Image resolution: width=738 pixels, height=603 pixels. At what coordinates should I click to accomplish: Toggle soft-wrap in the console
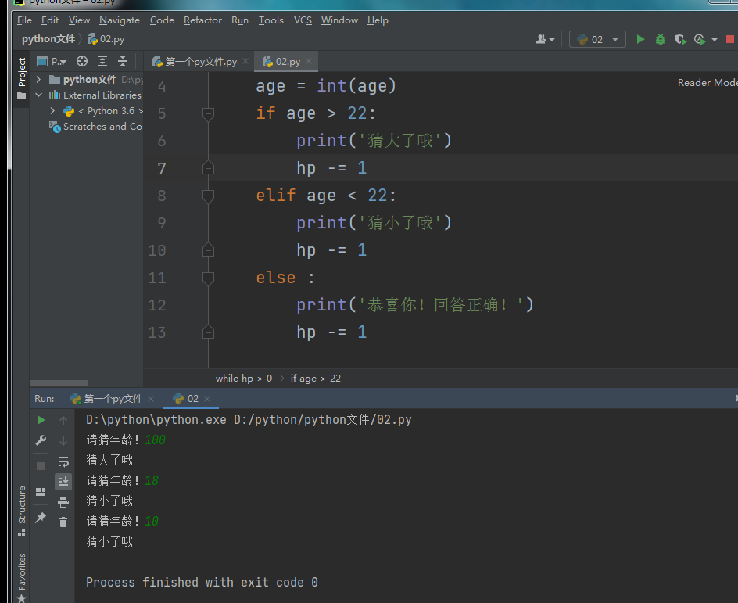click(x=63, y=461)
